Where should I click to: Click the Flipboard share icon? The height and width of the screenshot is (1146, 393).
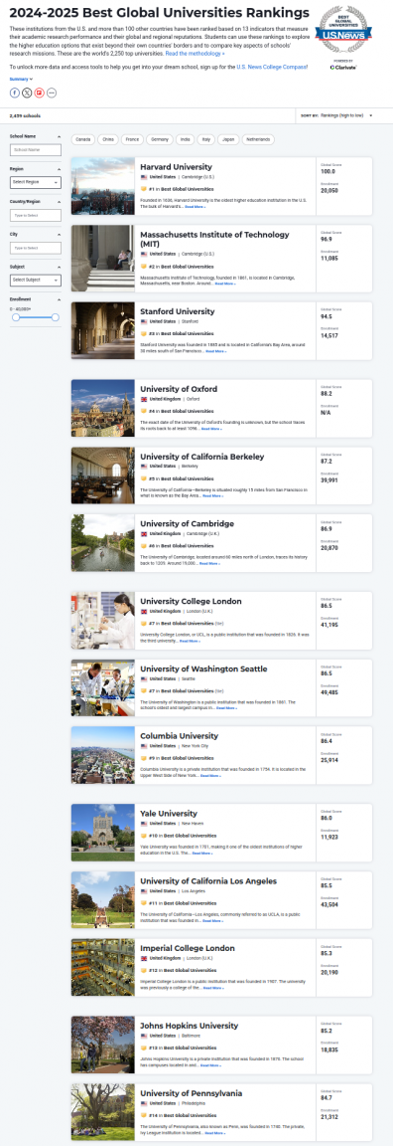coord(40,93)
